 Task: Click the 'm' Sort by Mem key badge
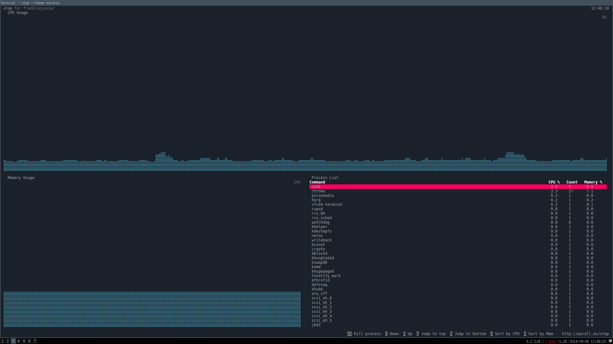point(525,334)
